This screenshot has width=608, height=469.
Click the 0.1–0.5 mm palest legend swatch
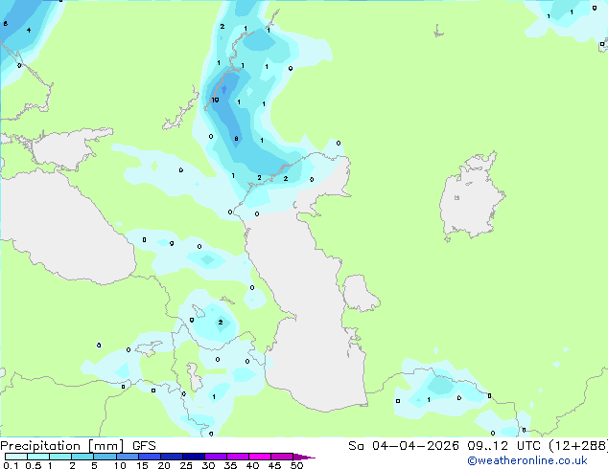point(16,457)
